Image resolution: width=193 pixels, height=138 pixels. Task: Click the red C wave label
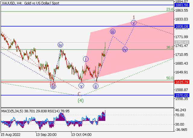click(x=79, y=94)
